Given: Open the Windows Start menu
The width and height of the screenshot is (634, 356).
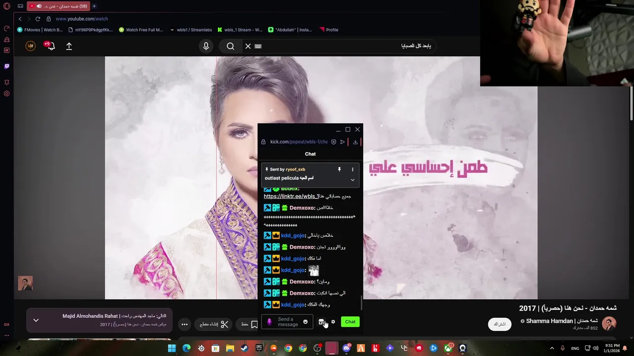Looking at the screenshot, I should [171, 349].
